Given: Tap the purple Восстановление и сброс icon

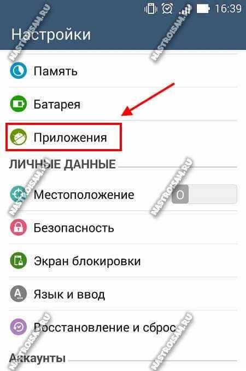Looking at the screenshot, I should point(18,327).
